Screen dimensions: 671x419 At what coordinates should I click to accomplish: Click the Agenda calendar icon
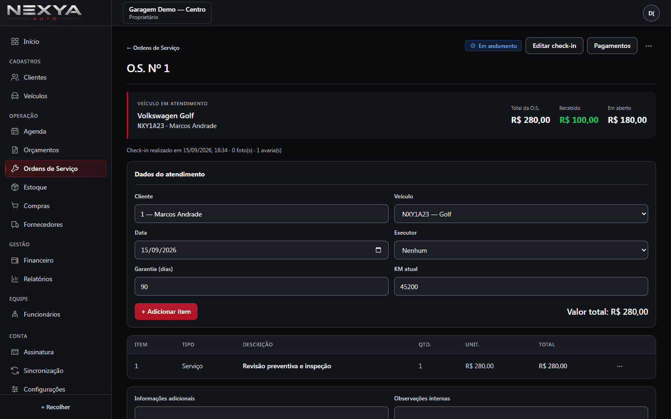click(x=15, y=131)
